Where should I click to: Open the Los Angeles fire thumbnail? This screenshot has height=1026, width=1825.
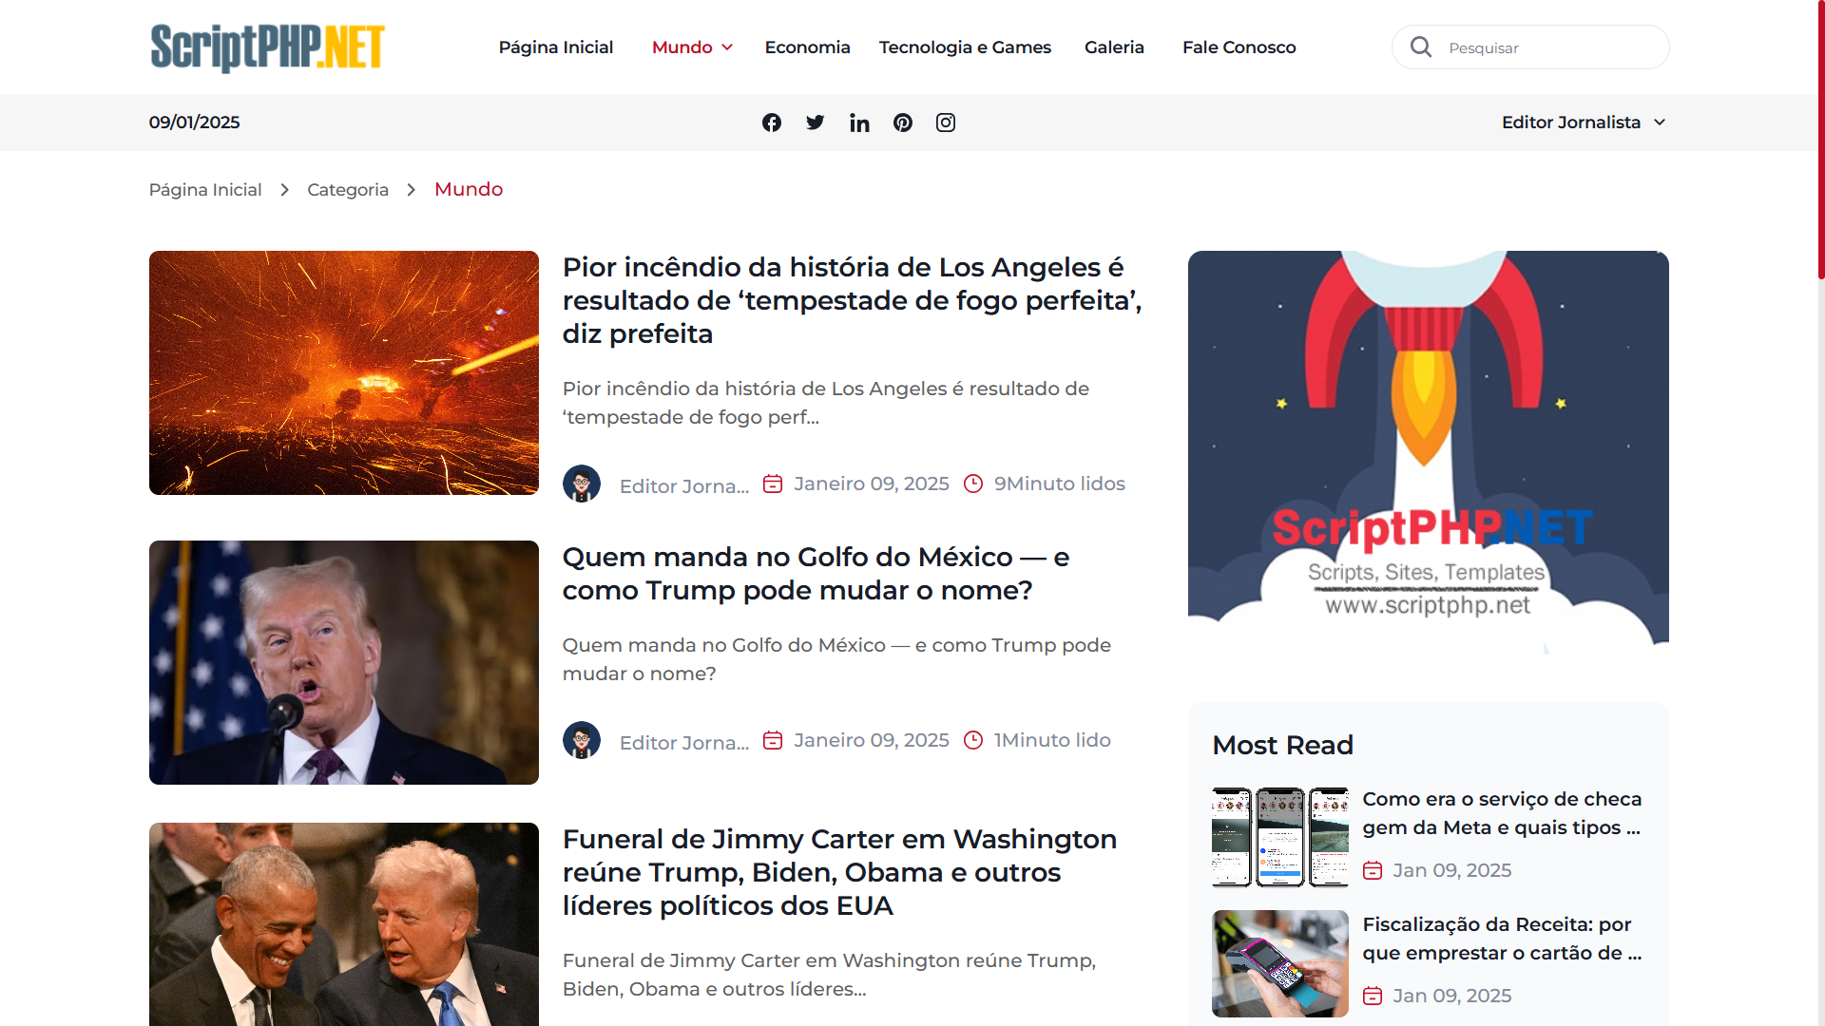point(344,372)
